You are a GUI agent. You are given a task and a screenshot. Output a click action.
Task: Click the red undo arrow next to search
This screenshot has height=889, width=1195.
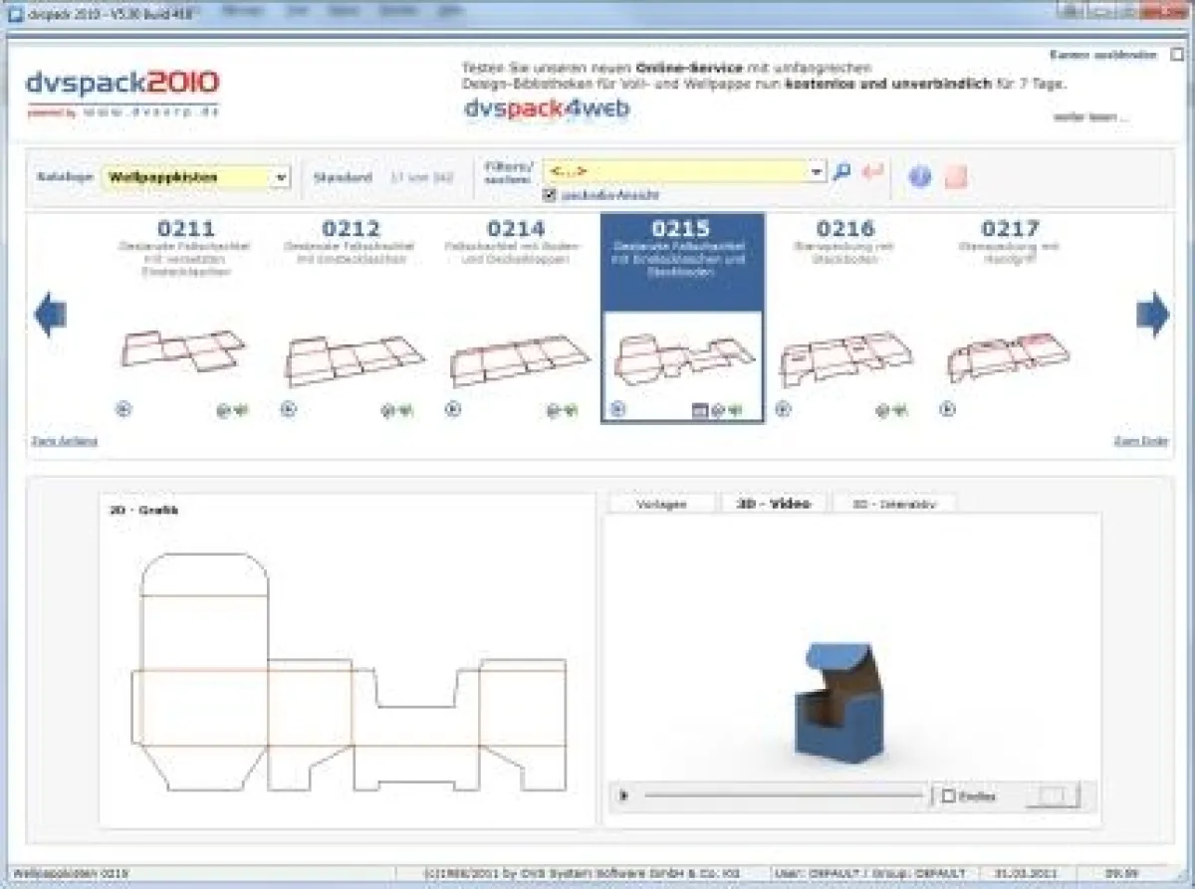click(x=873, y=171)
